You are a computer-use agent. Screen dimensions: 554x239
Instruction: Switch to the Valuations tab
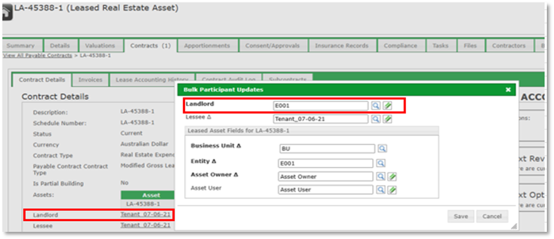100,46
